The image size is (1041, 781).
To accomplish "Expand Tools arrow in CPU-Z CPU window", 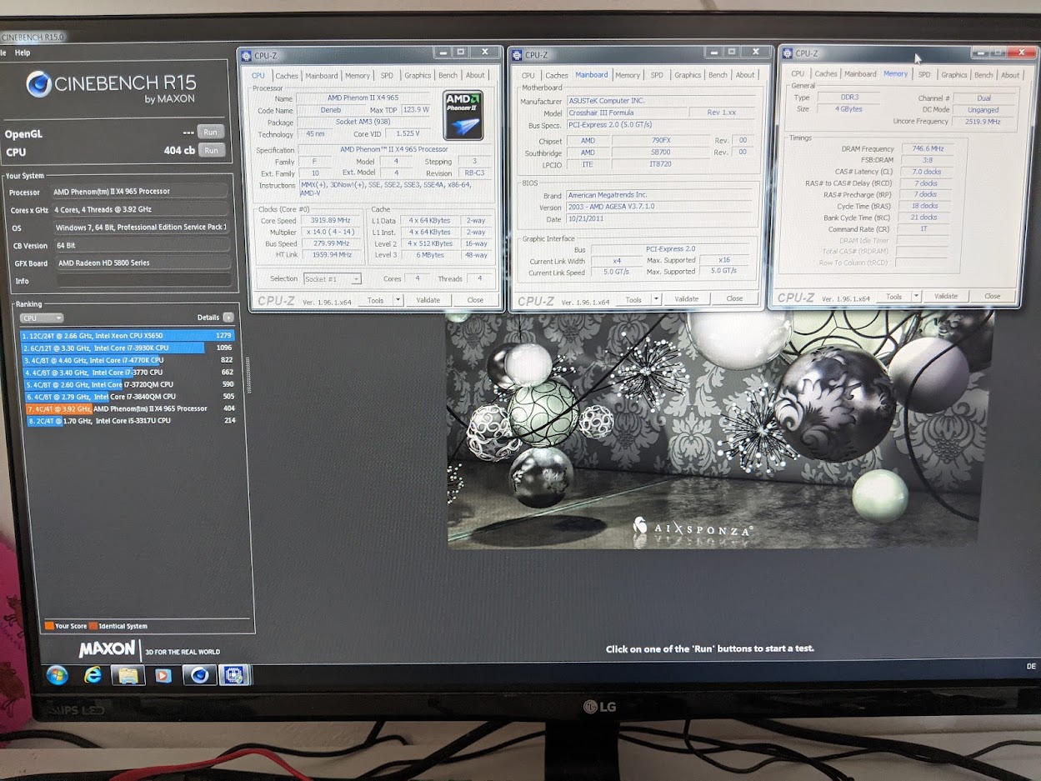I will (x=398, y=300).
